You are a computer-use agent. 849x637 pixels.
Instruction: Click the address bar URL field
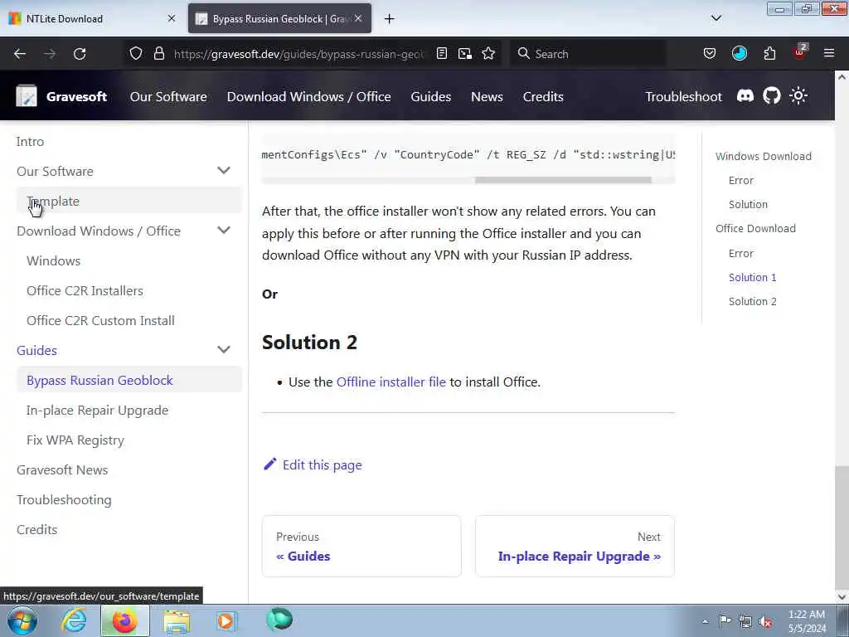[x=298, y=54]
